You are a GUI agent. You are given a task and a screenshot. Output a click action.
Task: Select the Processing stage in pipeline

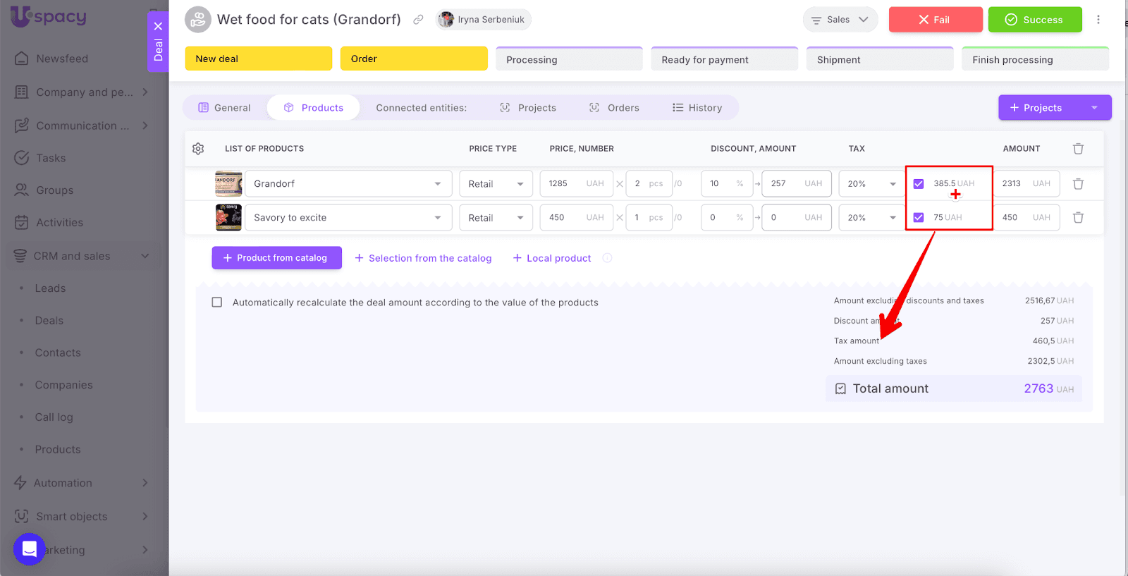tap(569, 60)
